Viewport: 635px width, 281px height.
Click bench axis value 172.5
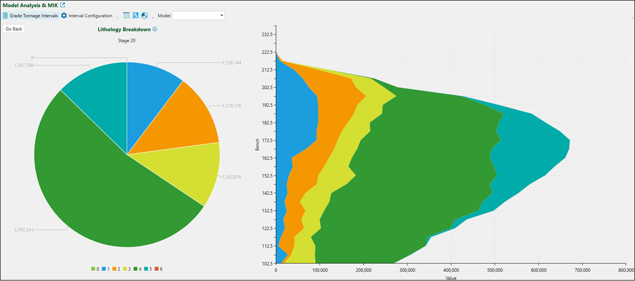[x=267, y=140]
